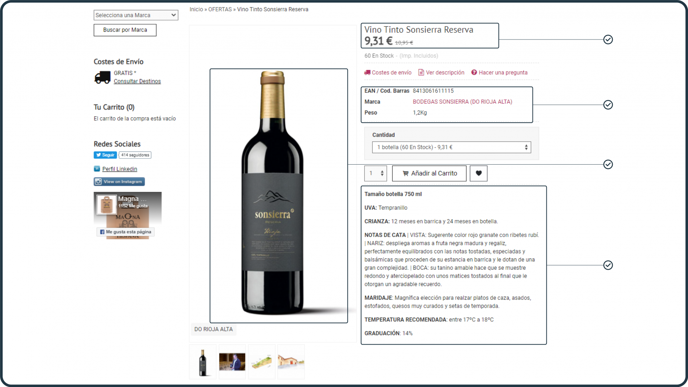Click the document icon beside Ver descripción
688x387 pixels.
[421, 72]
